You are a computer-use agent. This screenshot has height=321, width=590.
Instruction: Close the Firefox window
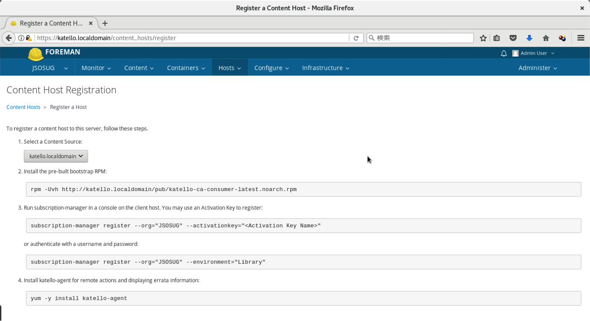pyautogui.click(x=582, y=8)
